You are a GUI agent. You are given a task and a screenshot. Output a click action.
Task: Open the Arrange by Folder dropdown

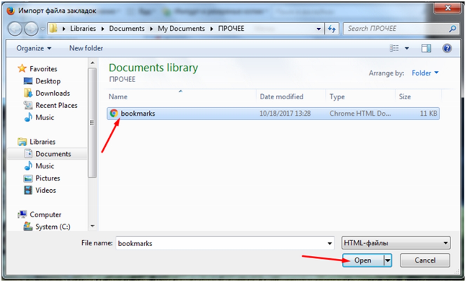point(425,73)
